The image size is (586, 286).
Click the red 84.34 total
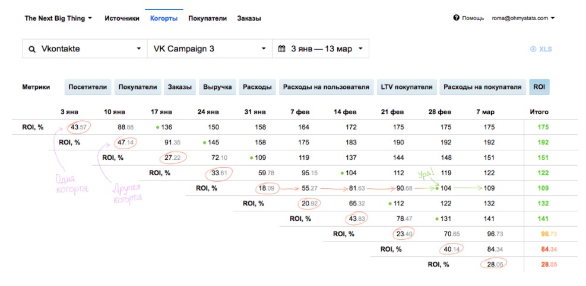click(549, 249)
